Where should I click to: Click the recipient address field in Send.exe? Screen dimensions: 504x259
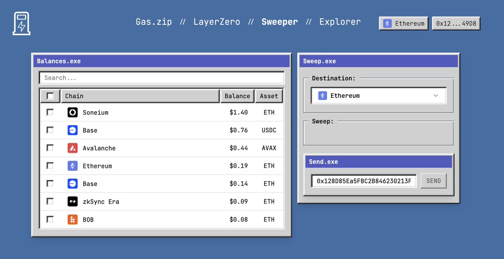click(364, 181)
